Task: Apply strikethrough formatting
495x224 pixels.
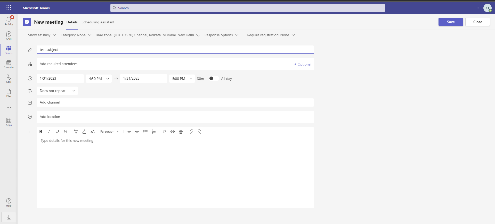Action: 66,132
